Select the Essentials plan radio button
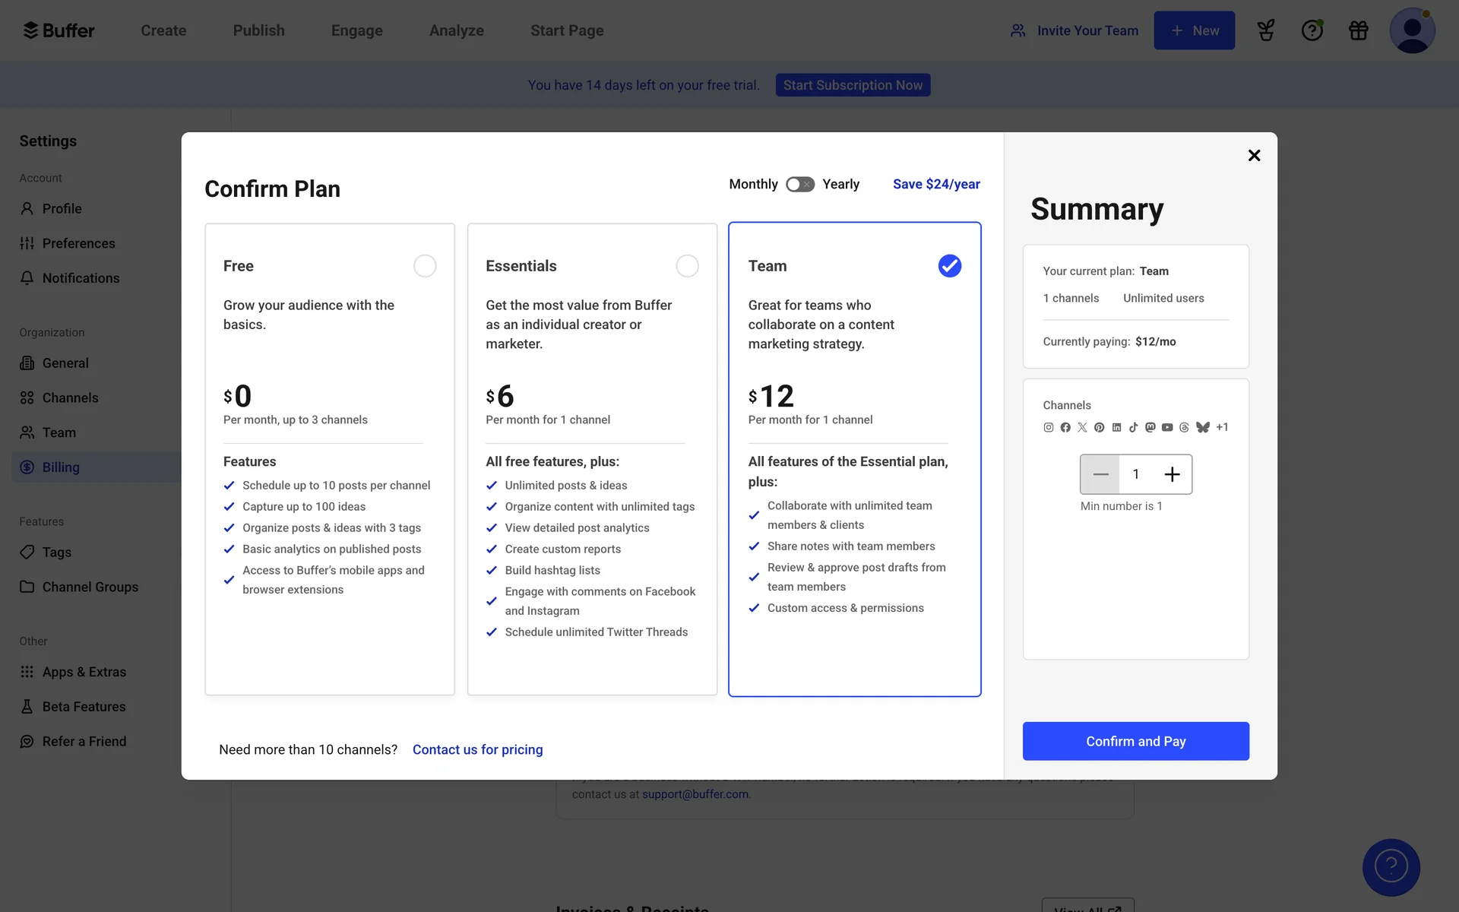 (x=687, y=266)
